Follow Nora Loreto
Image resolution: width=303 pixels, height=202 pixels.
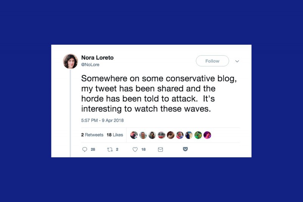(x=212, y=61)
